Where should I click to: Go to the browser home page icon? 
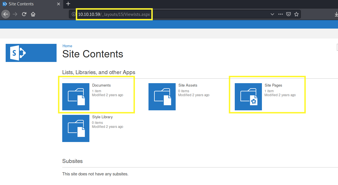(33, 14)
